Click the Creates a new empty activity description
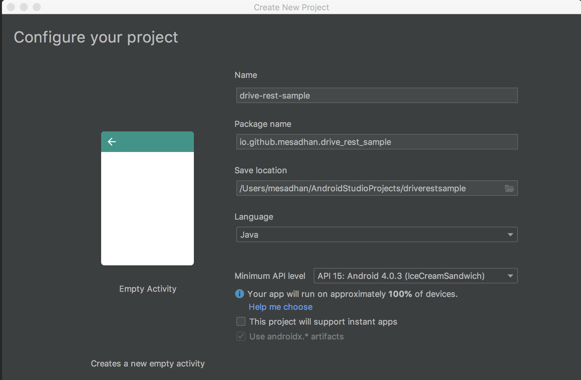This screenshot has height=380, width=581. click(x=148, y=364)
